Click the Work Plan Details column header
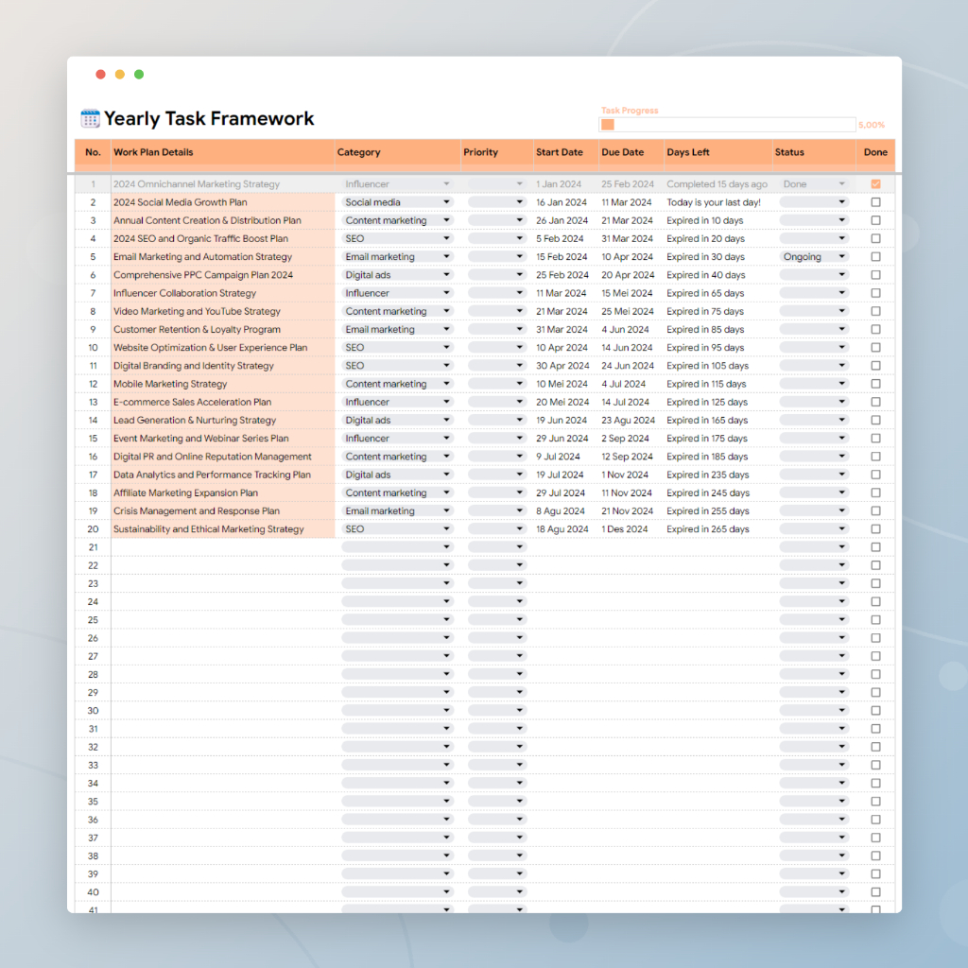Image resolution: width=968 pixels, height=968 pixels. tap(153, 152)
